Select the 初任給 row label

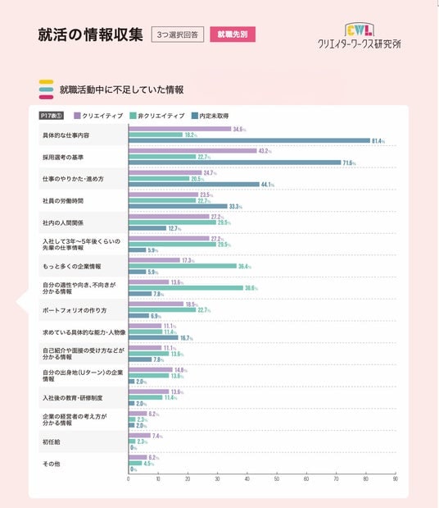(51, 442)
